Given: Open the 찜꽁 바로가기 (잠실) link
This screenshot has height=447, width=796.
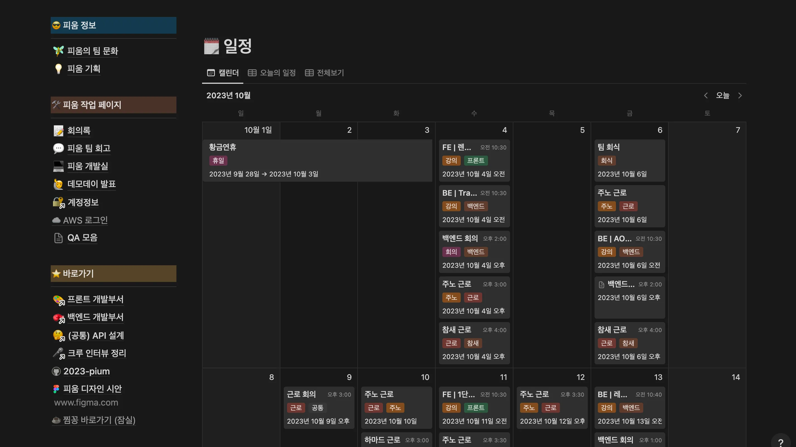Looking at the screenshot, I should coord(99,420).
